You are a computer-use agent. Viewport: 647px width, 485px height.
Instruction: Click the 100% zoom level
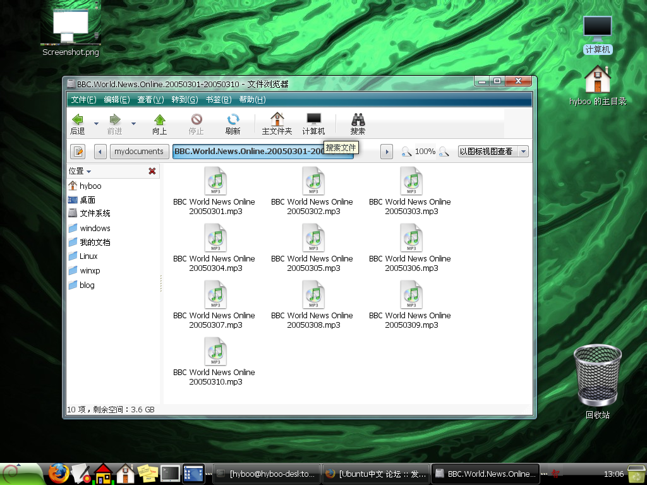tap(425, 152)
